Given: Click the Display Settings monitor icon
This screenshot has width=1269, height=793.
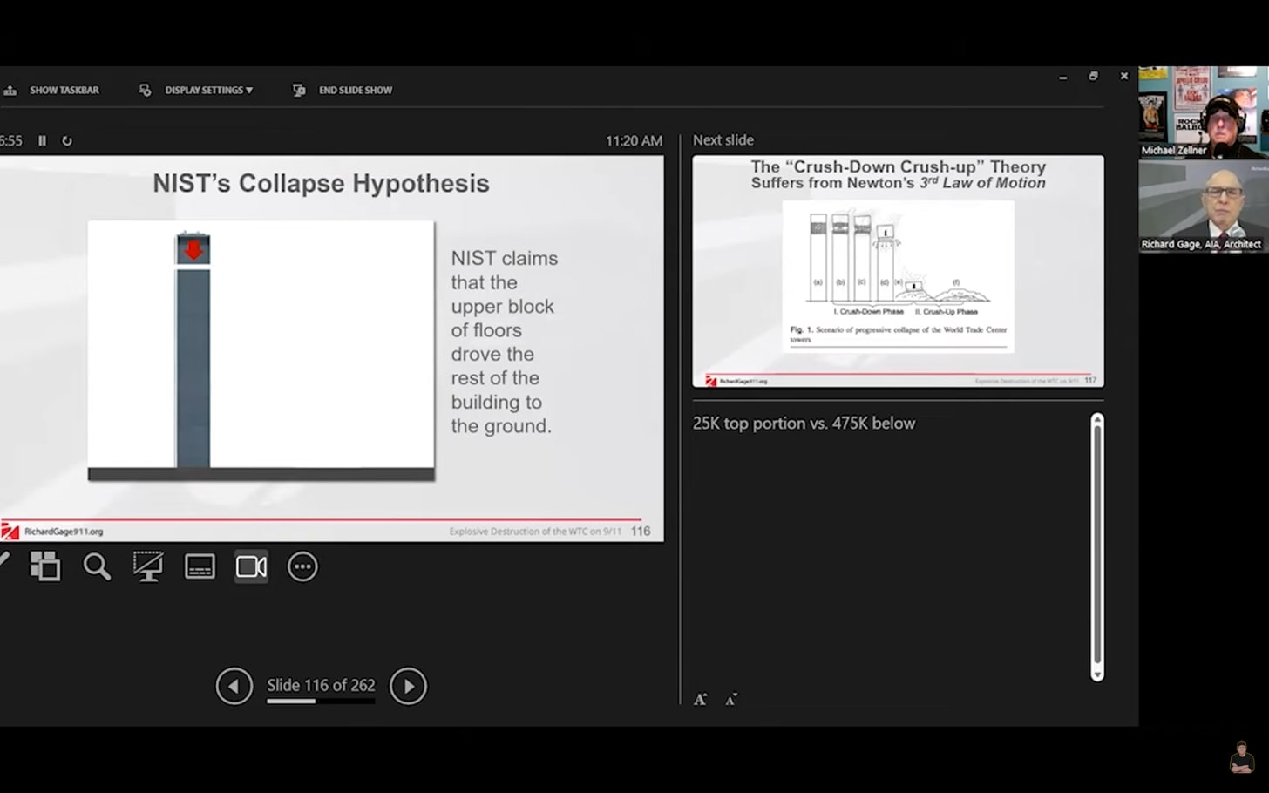Looking at the screenshot, I should 145,90.
